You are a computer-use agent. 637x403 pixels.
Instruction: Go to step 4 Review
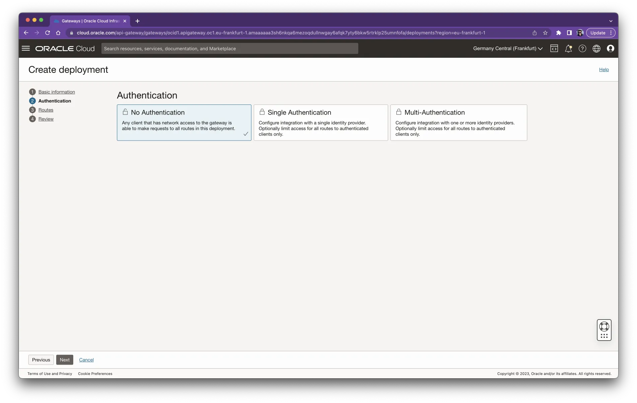[46, 119]
